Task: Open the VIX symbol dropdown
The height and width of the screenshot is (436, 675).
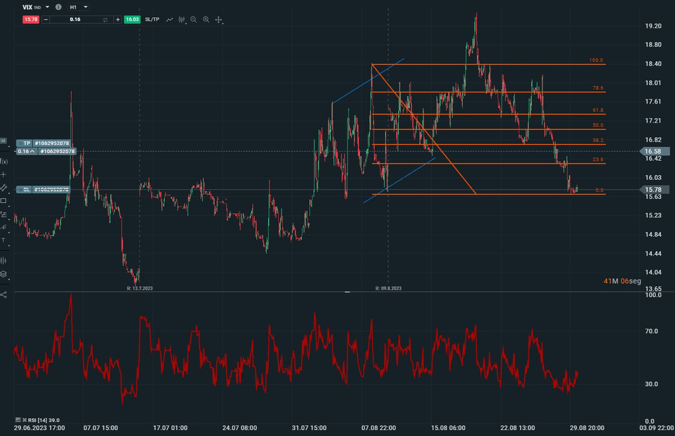Action: pos(47,7)
